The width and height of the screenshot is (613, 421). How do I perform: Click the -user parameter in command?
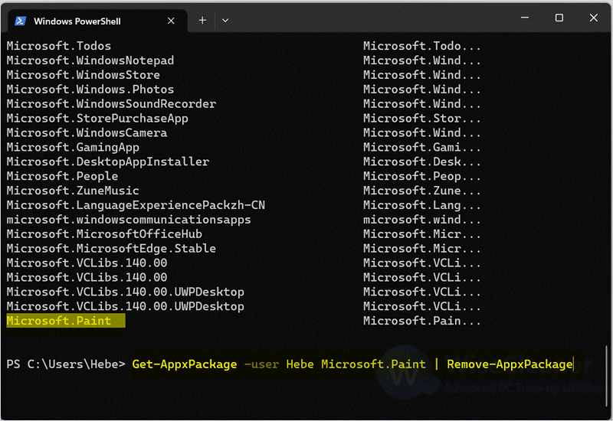(x=261, y=364)
